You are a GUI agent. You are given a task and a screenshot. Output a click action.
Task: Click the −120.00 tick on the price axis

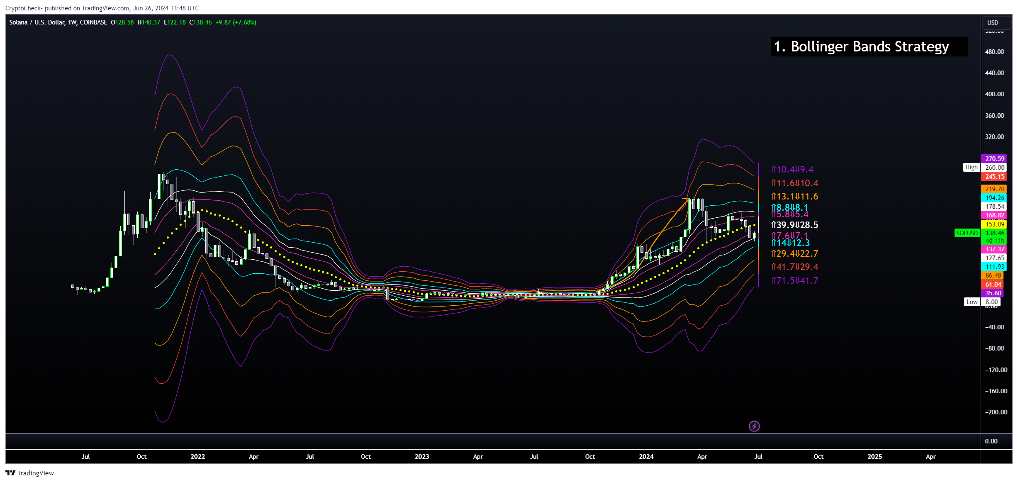(x=996, y=370)
